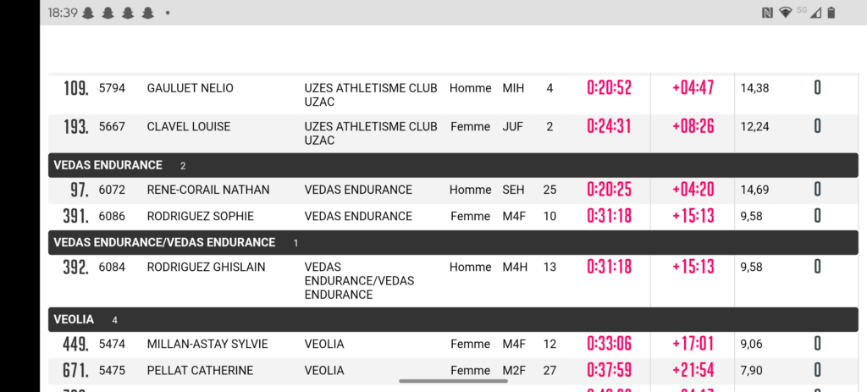Tap the rightmost Snapchat notification icon
The image size is (867, 392).
tap(148, 13)
